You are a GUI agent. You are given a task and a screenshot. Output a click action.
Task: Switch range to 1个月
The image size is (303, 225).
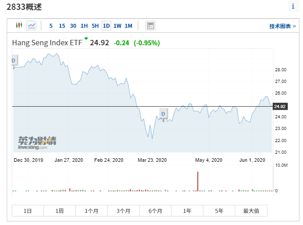pos(92,211)
